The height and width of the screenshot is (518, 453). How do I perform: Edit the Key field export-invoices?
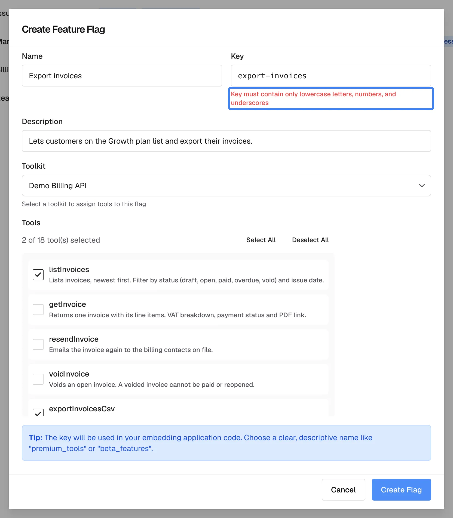(x=331, y=76)
